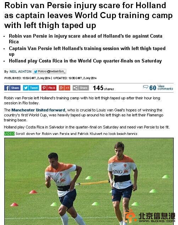Open the Manchester United forward link
The image size is (178, 225).
[x=38, y=110]
